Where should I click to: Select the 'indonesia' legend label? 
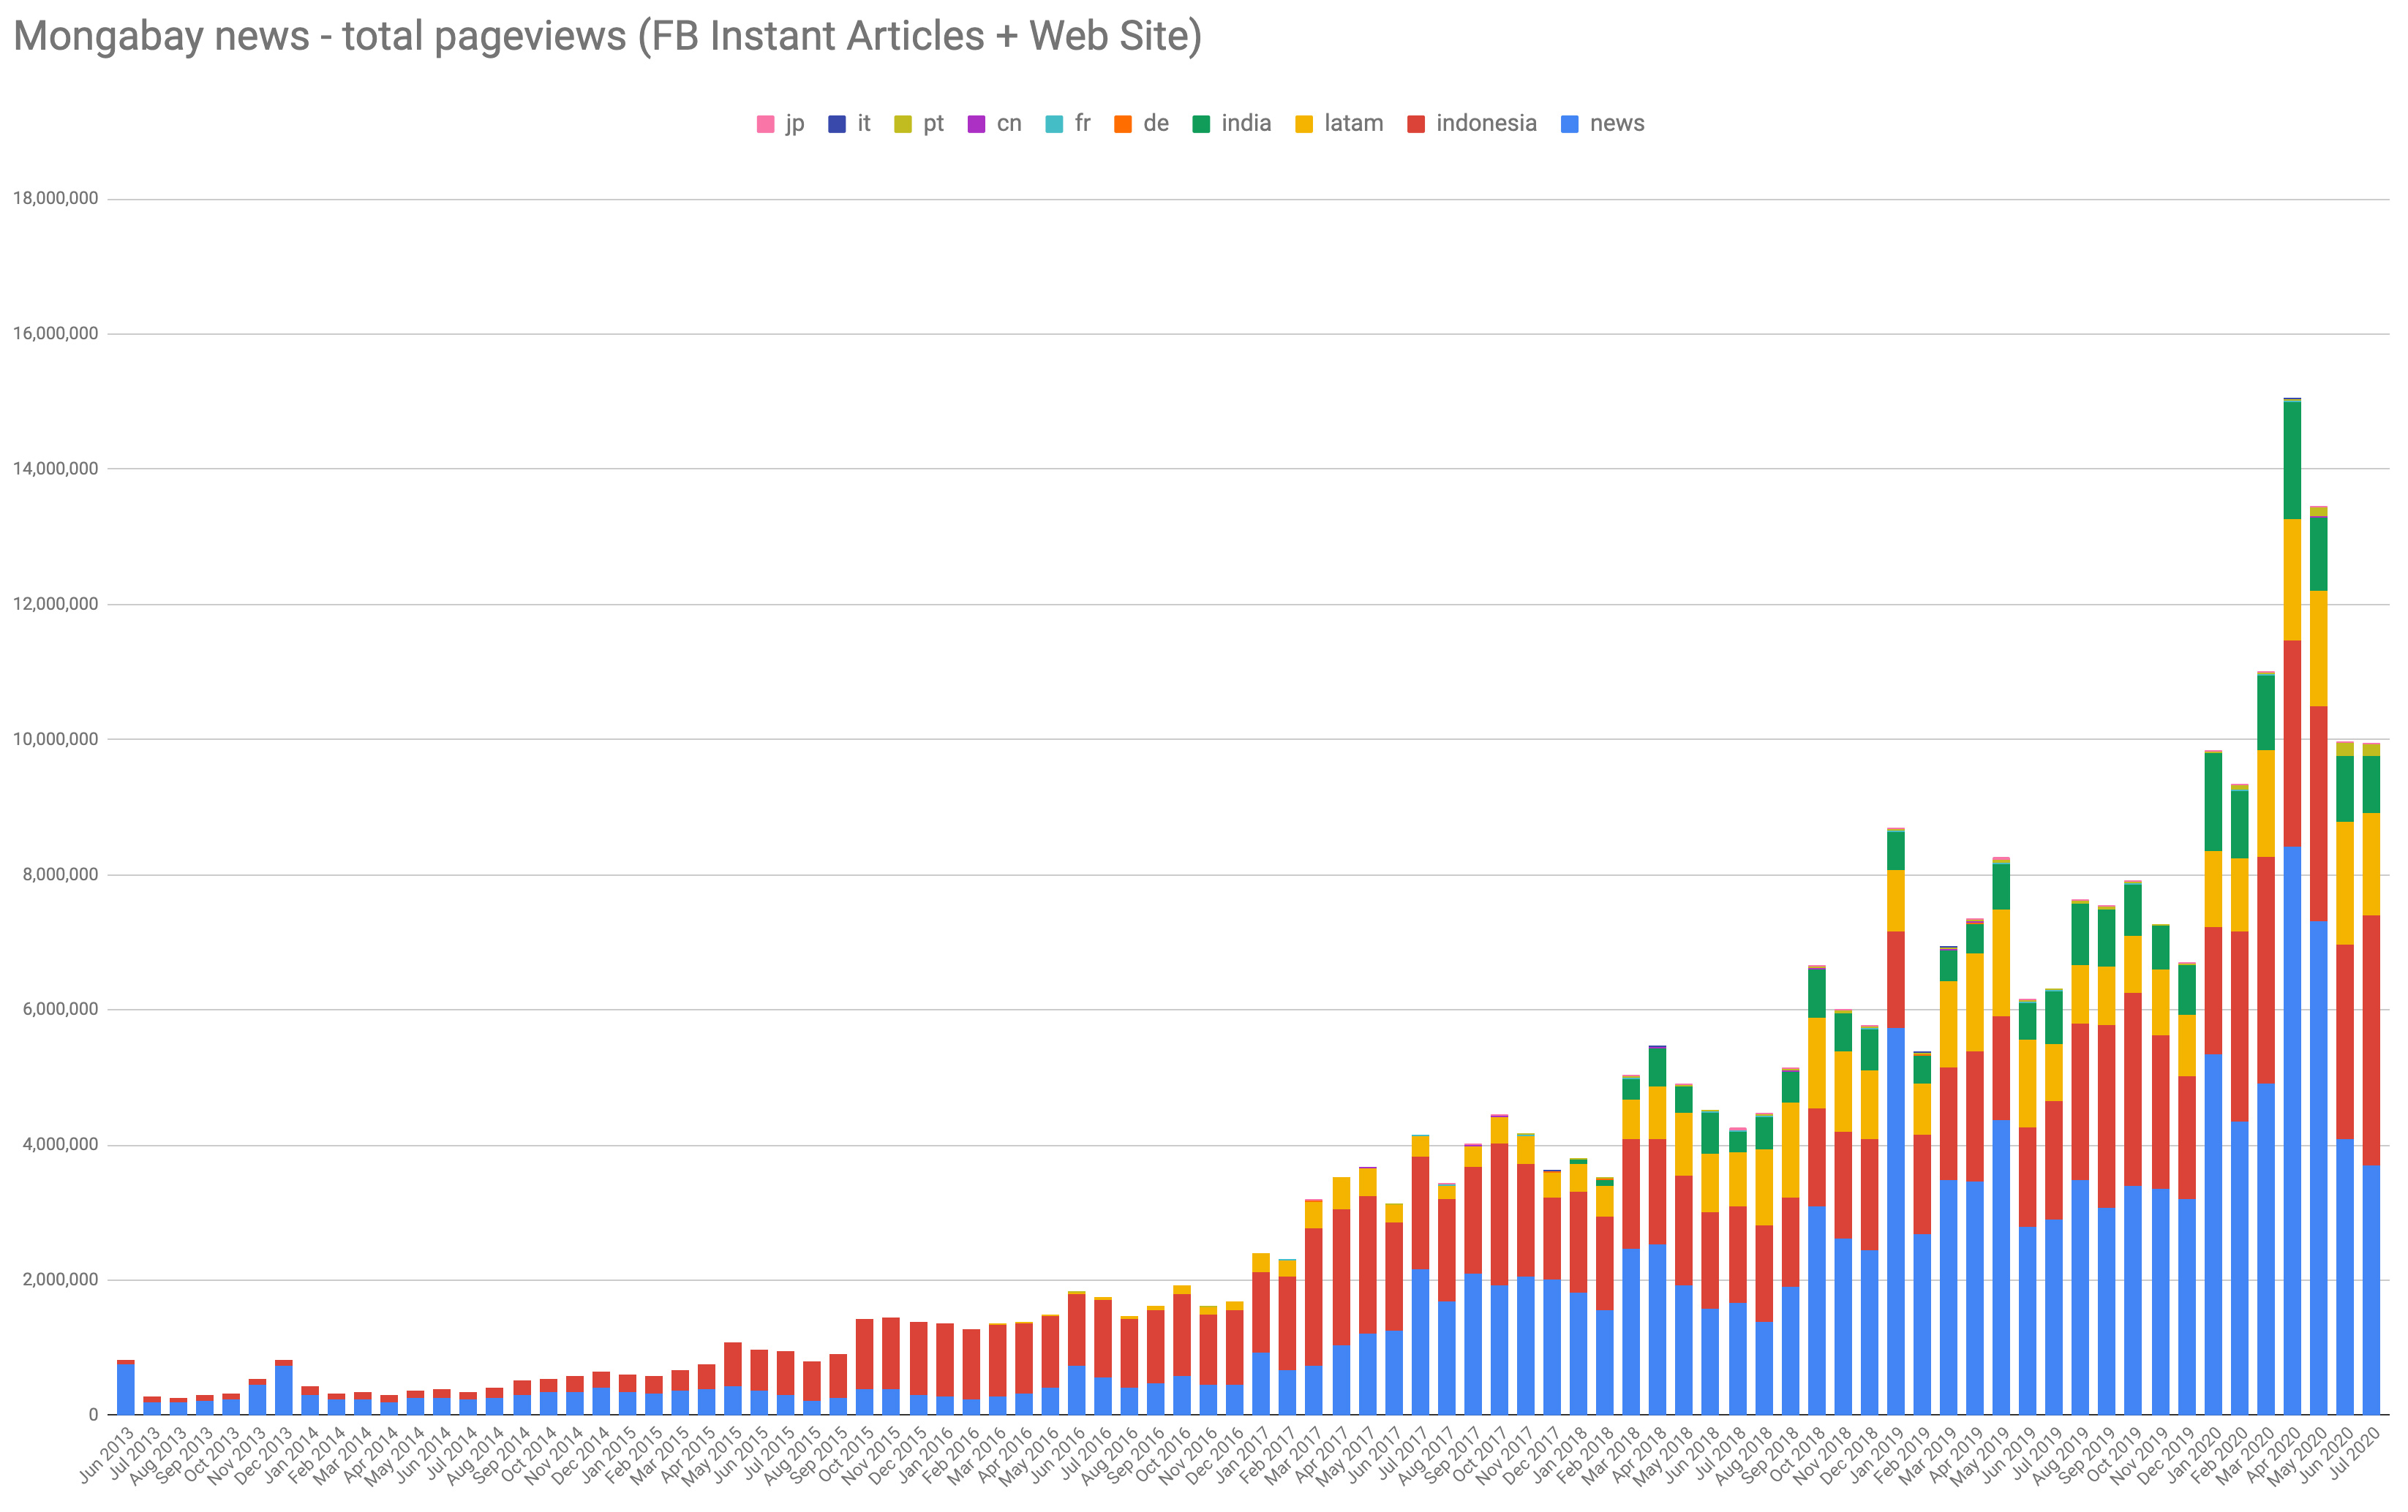click(x=1487, y=123)
